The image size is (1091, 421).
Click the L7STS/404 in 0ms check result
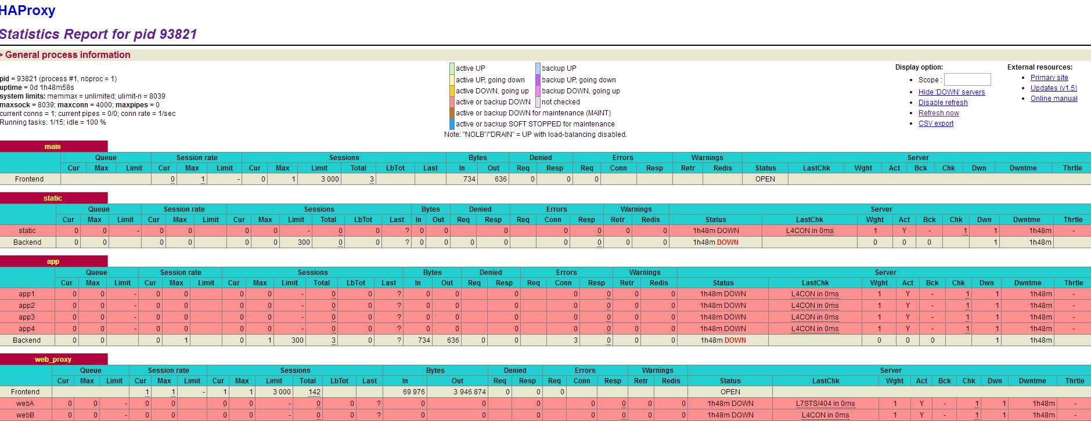point(825,404)
